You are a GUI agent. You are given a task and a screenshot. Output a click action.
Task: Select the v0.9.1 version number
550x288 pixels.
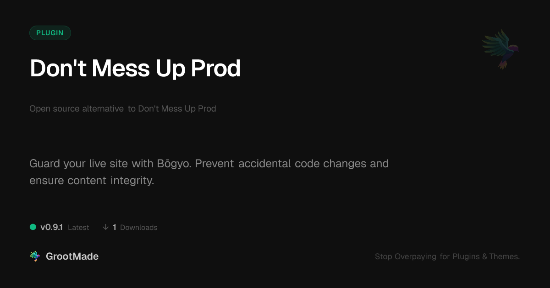click(51, 227)
